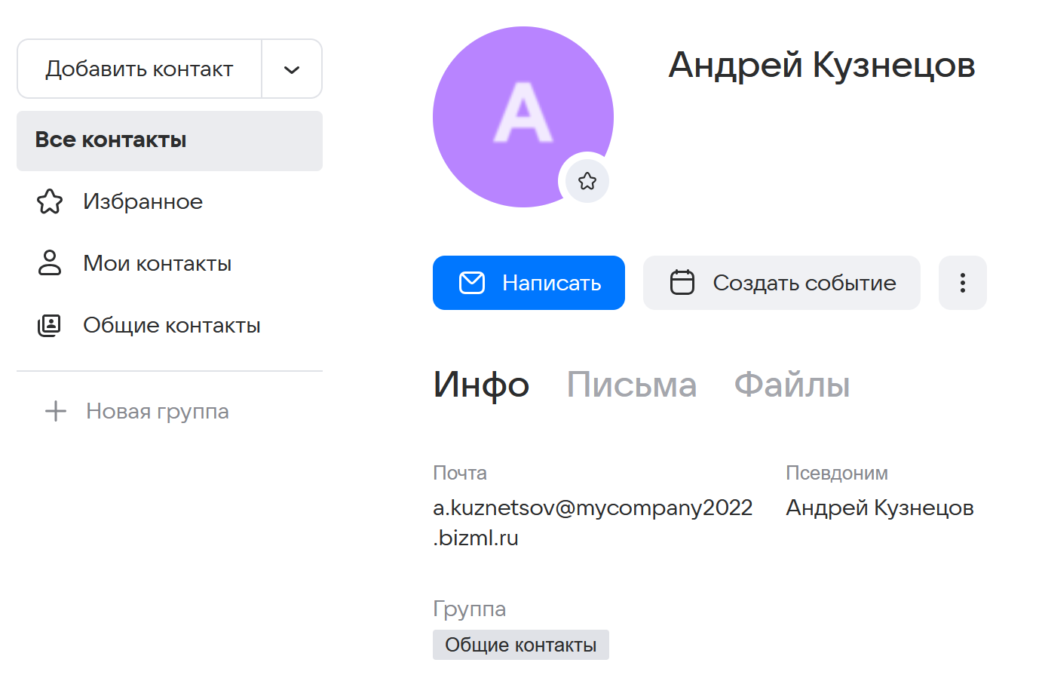This screenshot has width=1039, height=684.
Task: Click the star icon beside Избранное
Action: click(x=50, y=201)
